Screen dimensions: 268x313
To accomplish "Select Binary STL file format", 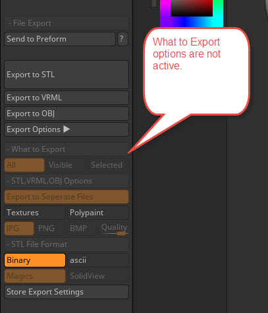I will [x=35, y=260].
